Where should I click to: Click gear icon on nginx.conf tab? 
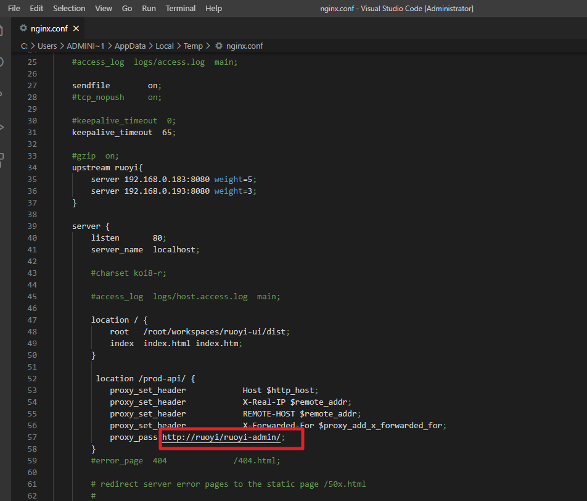coord(23,28)
